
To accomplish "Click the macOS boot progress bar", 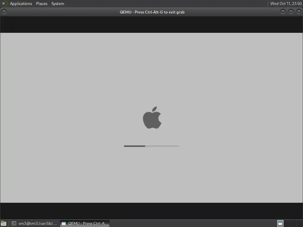I will [x=151, y=146].
